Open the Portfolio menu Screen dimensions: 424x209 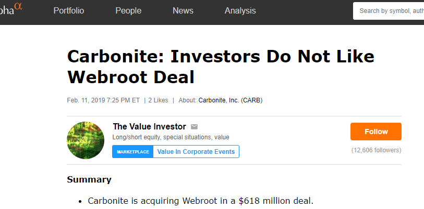pyautogui.click(x=69, y=11)
